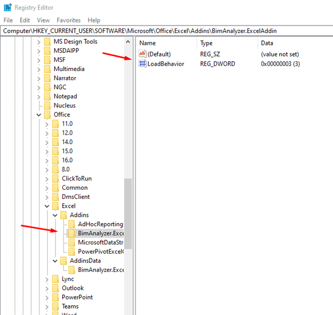Select the DmsClient folder icon
The image size is (333, 315).
55,197
